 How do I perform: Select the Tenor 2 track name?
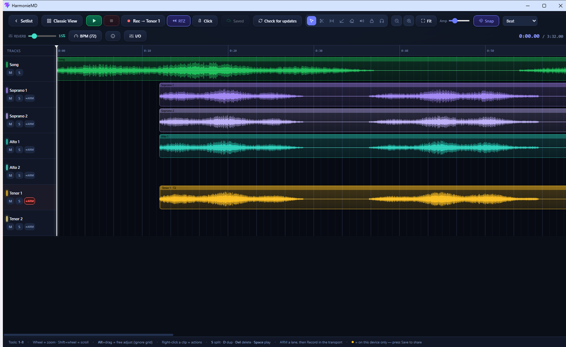[x=16, y=219]
